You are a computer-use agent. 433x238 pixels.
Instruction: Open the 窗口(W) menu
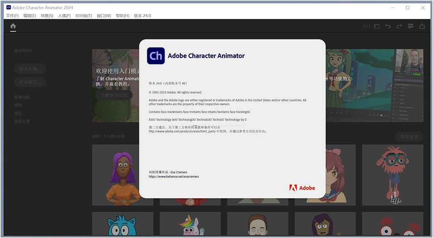tap(104, 16)
